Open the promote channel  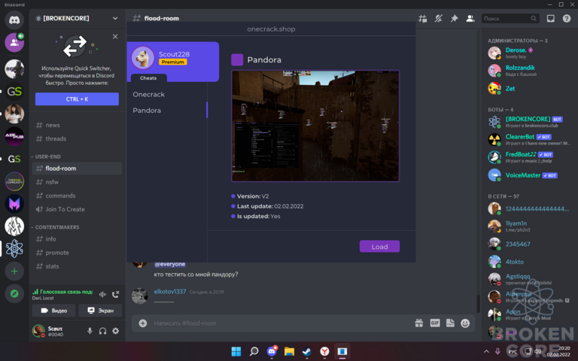(x=77, y=253)
